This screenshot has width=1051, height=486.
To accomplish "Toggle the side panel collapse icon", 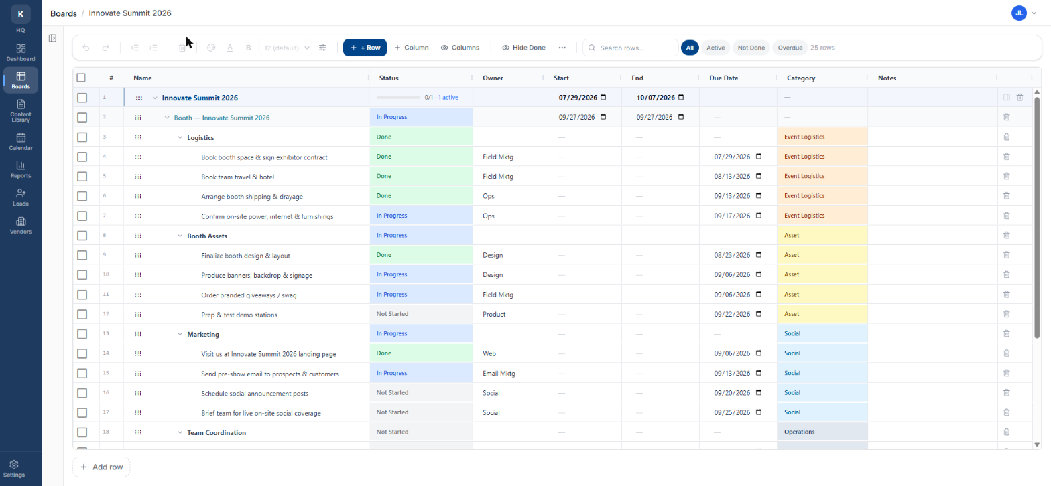I will coord(52,38).
